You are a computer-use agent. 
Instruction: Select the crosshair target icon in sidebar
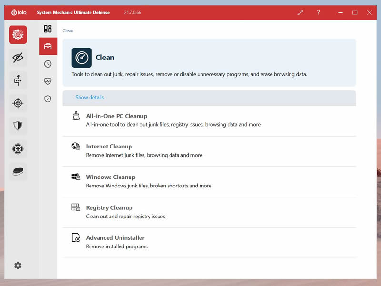coord(18,103)
